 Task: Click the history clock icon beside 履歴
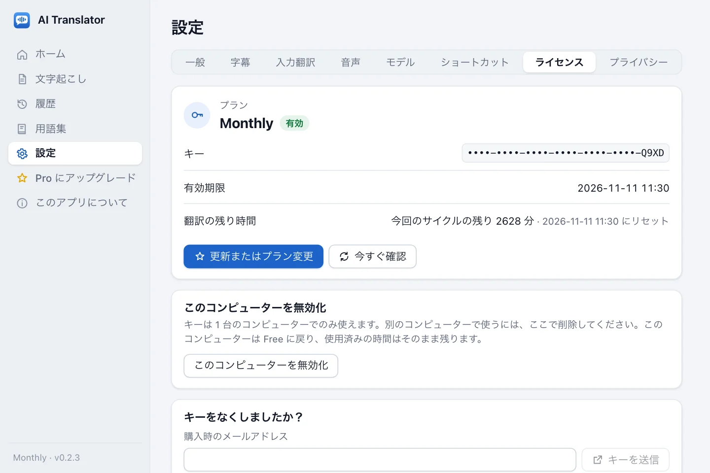tap(22, 104)
